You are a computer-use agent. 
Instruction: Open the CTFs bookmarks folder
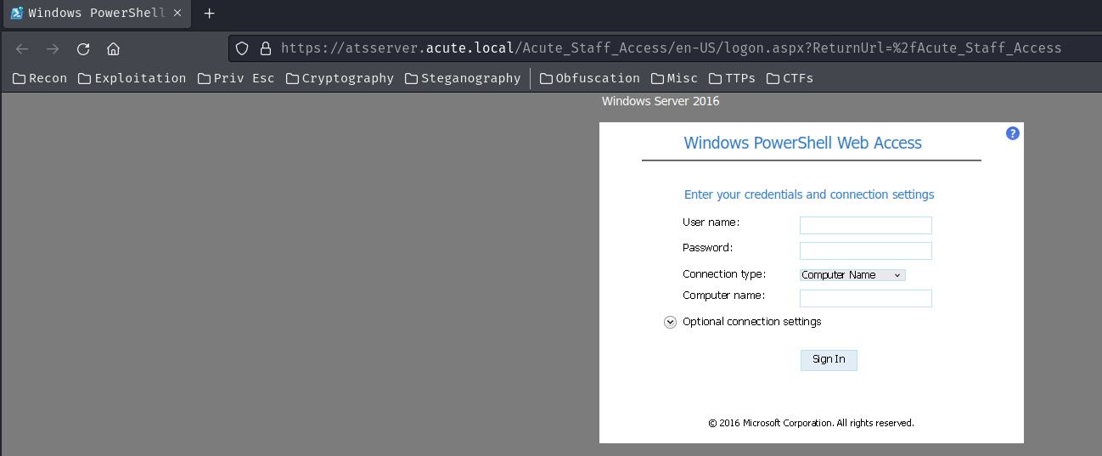pyautogui.click(x=790, y=78)
